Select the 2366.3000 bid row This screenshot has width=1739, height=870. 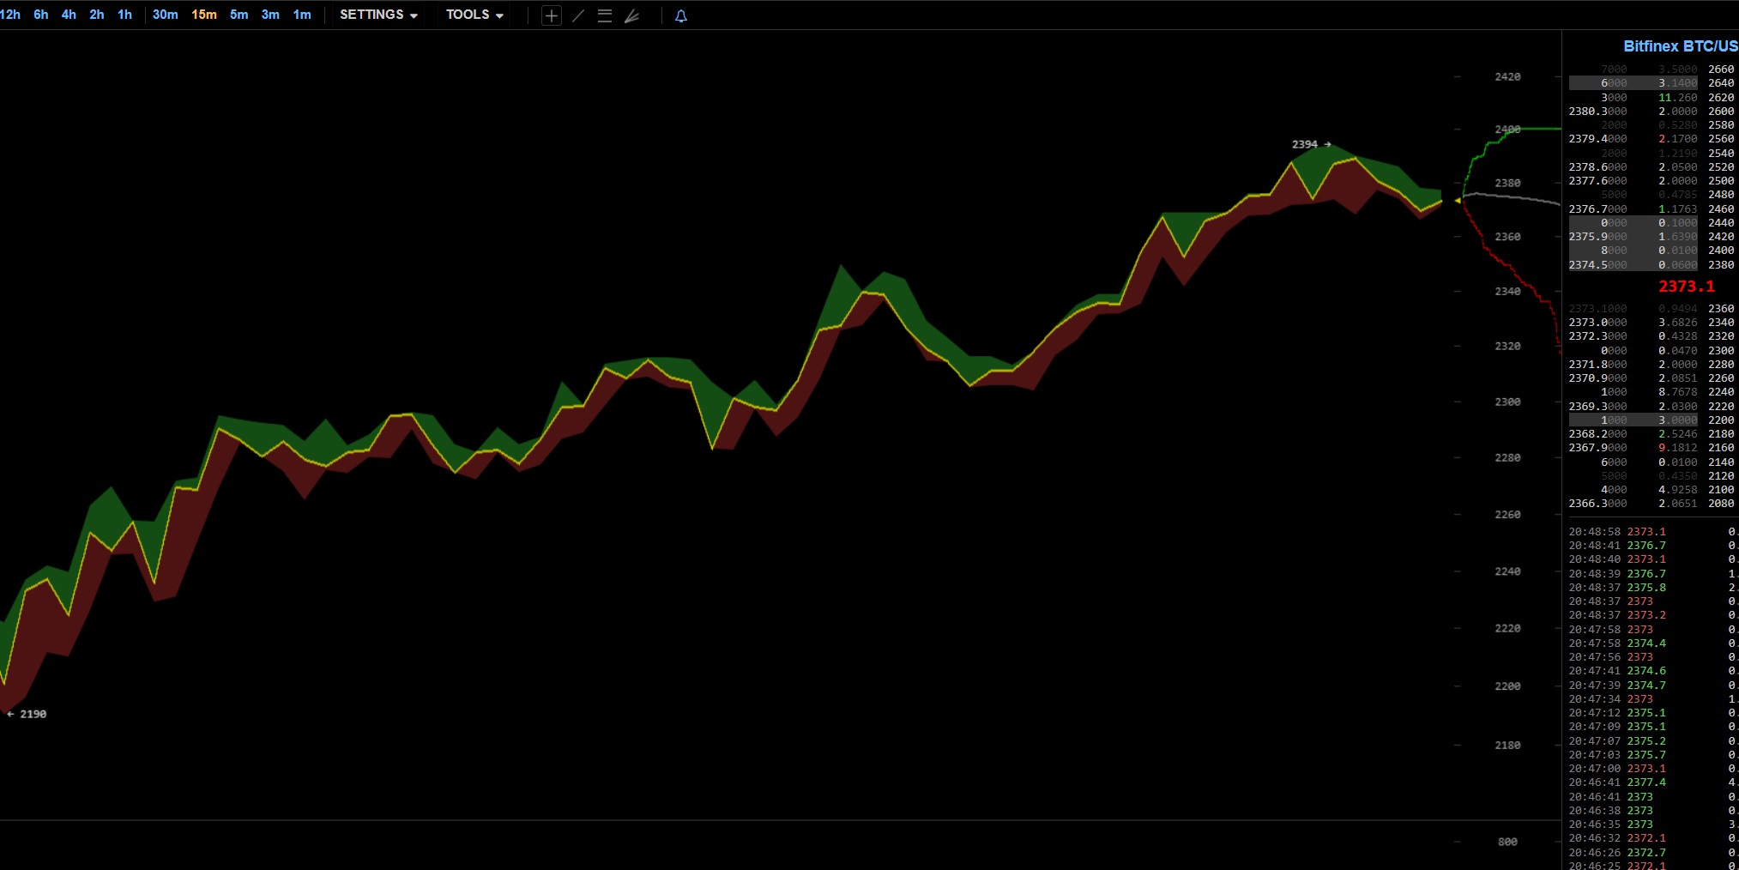point(1651,504)
